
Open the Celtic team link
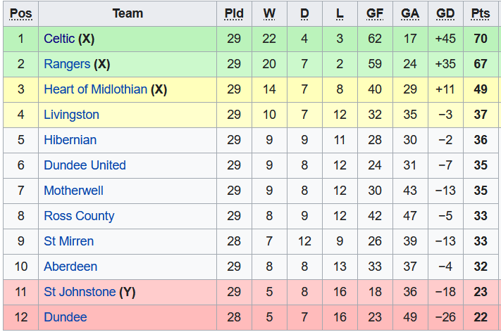point(59,39)
